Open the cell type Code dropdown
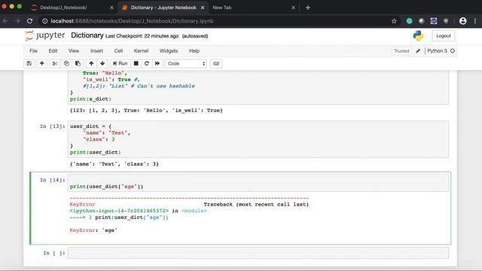This screenshot has height=271, width=482. tap(186, 63)
